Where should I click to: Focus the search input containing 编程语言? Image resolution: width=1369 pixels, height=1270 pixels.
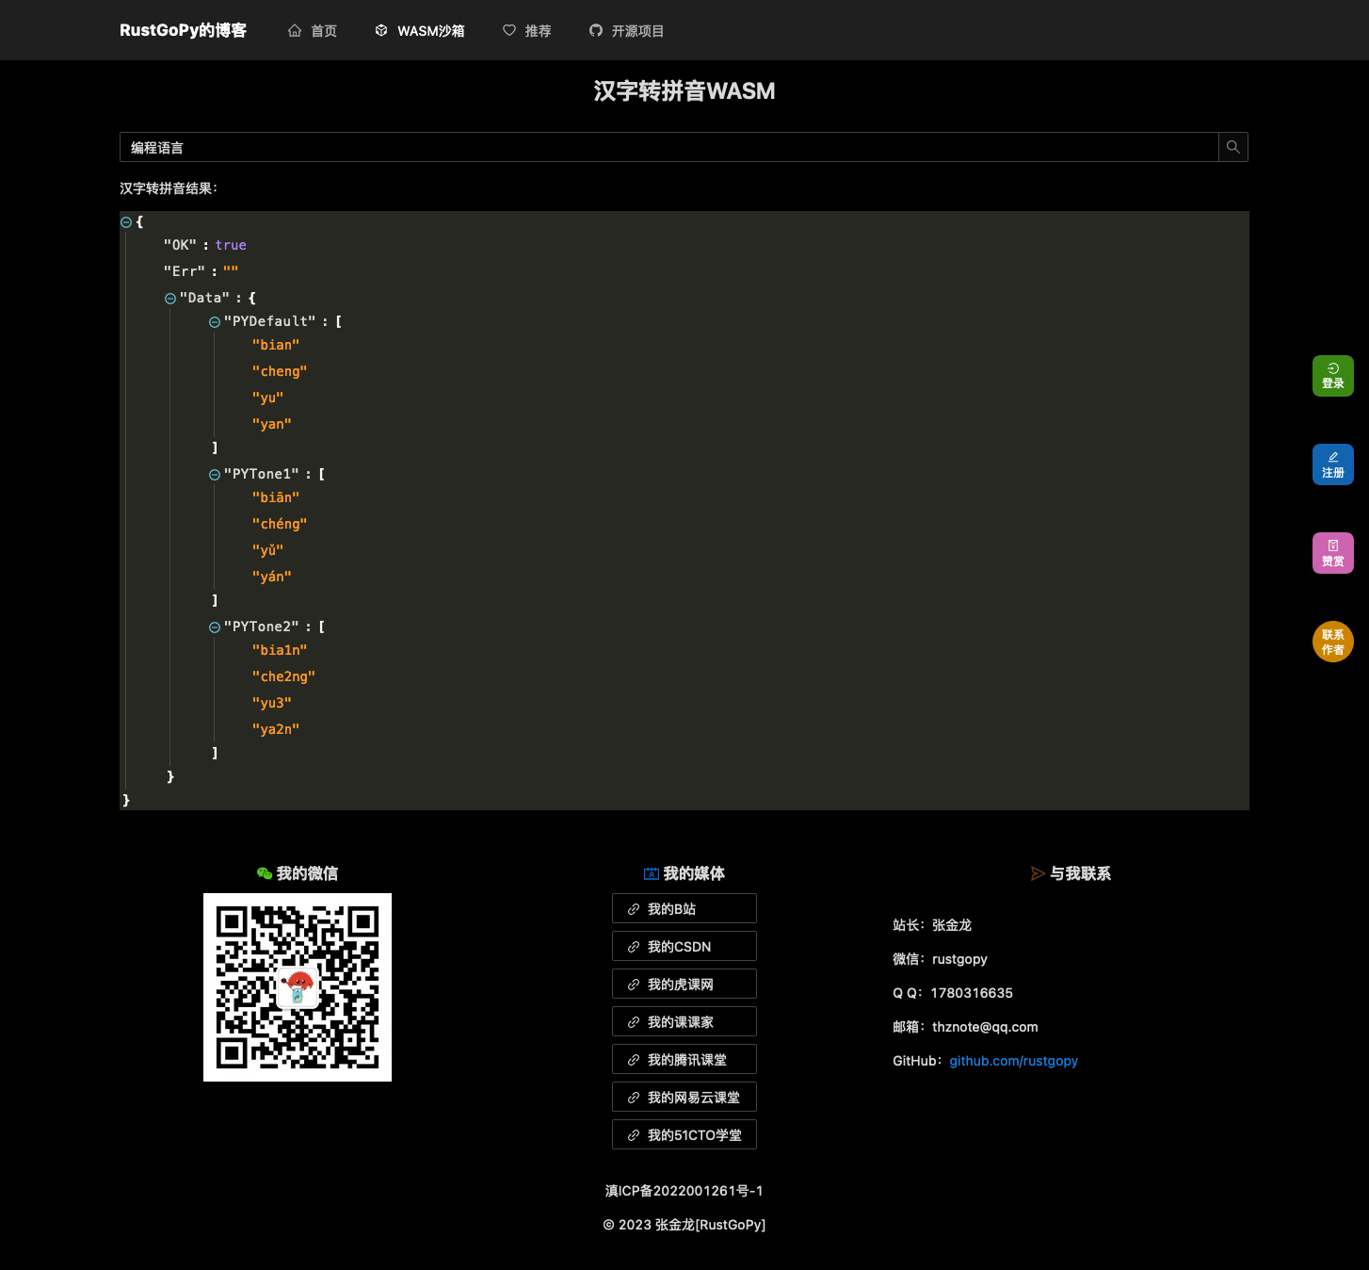(x=669, y=147)
